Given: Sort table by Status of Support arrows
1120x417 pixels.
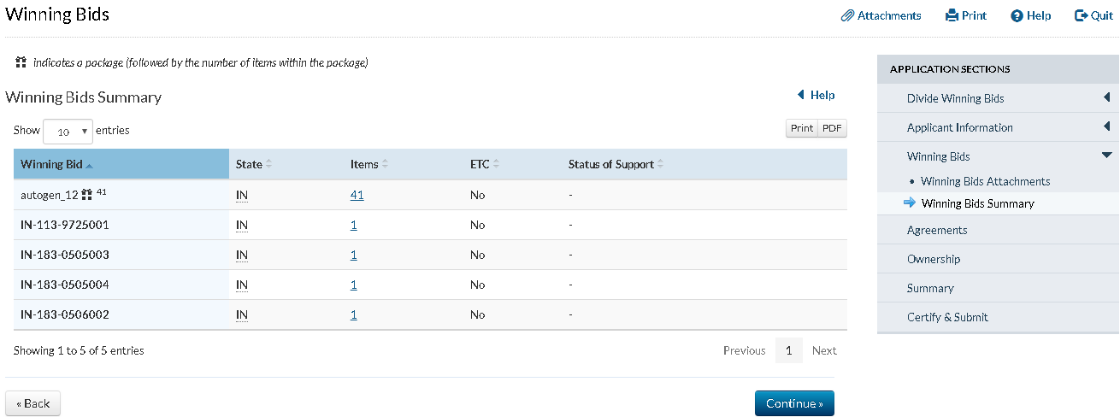Looking at the screenshot, I should pos(660,164).
